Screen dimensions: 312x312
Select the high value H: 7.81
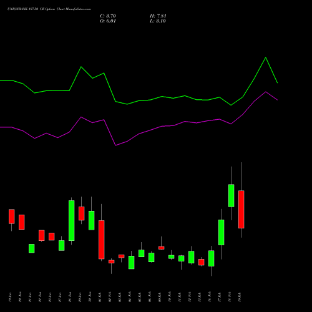tap(158, 16)
